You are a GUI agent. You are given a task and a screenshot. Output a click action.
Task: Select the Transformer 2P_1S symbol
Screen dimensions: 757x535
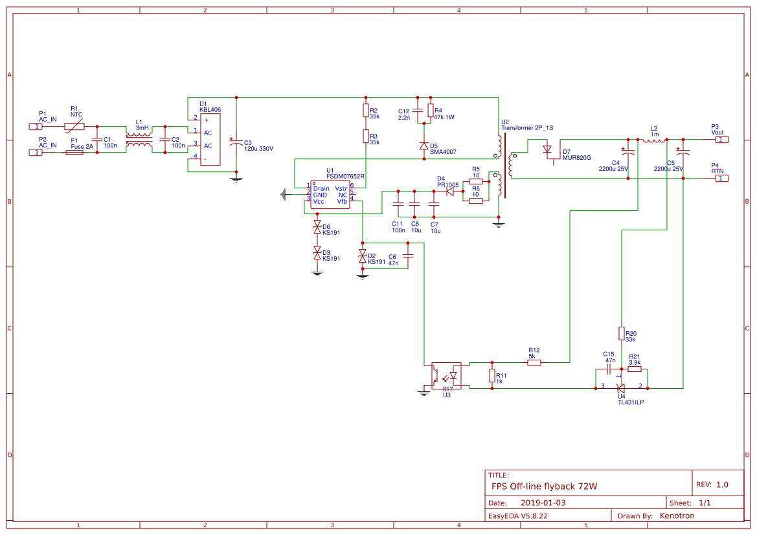(504, 168)
